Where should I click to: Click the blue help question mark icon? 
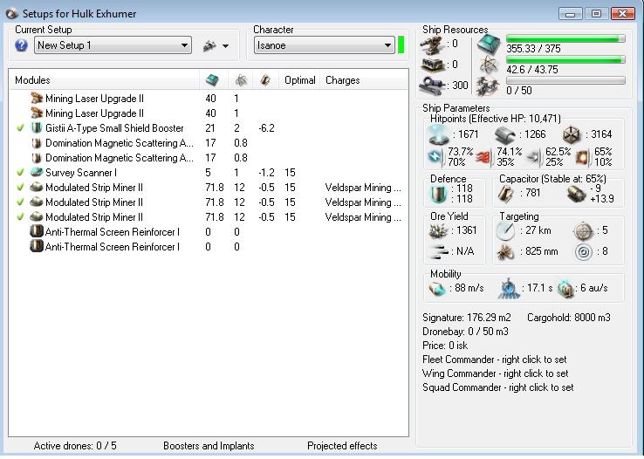point(22,45)
